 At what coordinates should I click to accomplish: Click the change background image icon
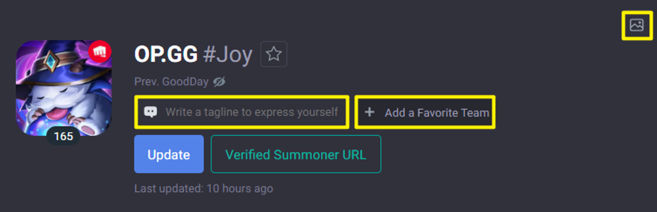(x=636, y=25)
